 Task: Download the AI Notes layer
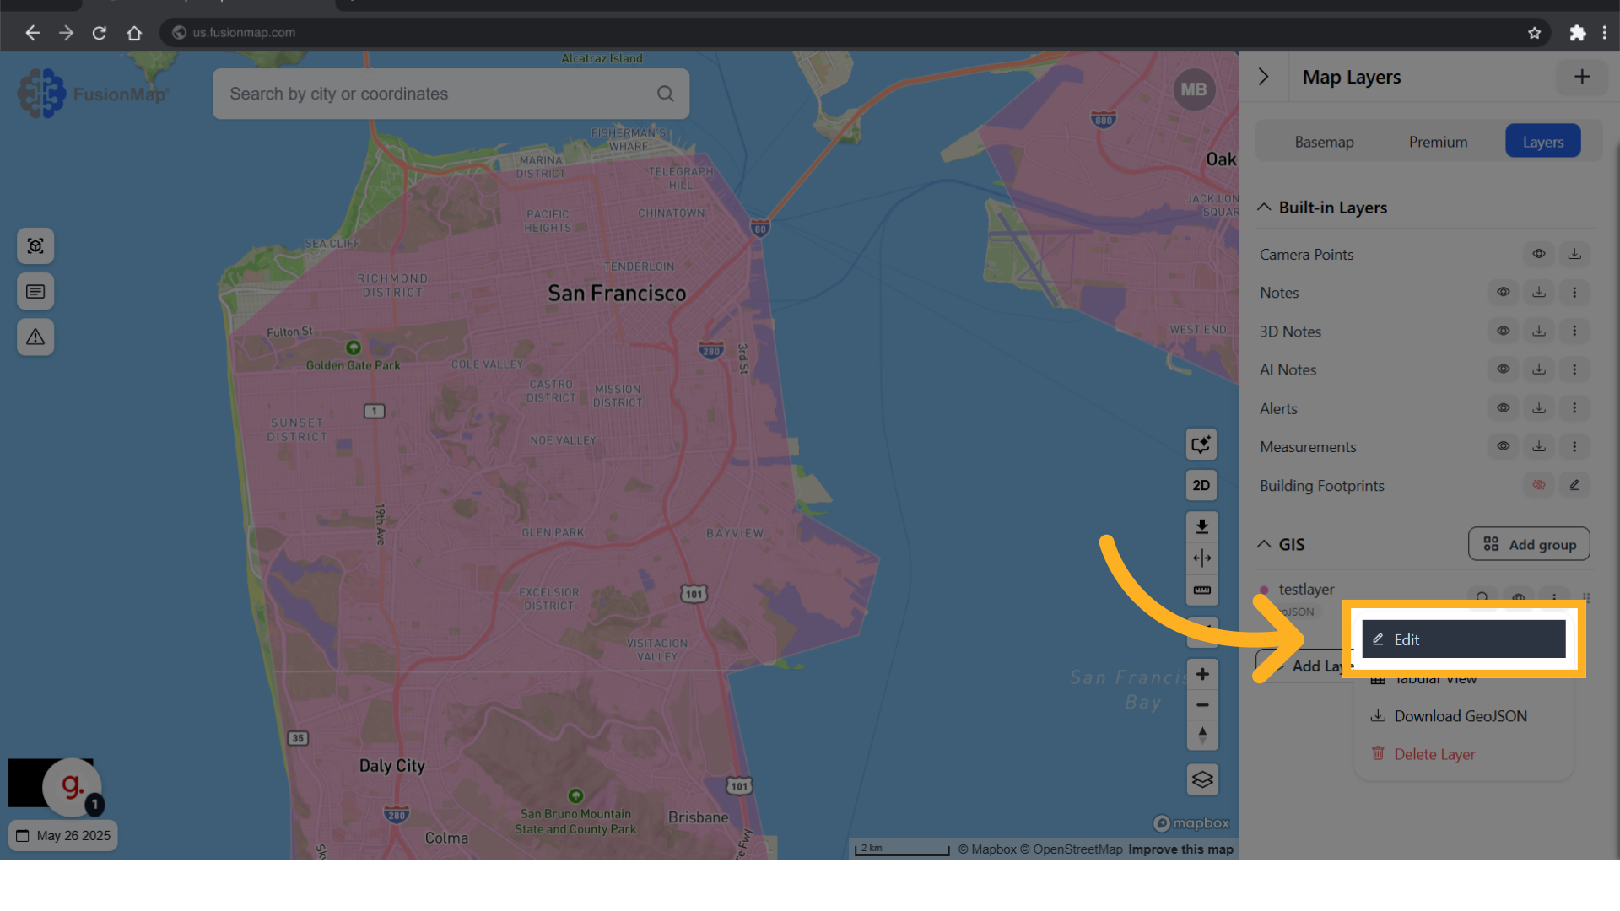1539,369
